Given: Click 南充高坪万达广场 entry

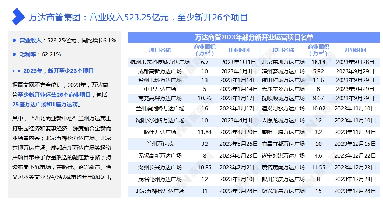Looking at the screenshot, I should pyautogui.click(x=160, y=98).
